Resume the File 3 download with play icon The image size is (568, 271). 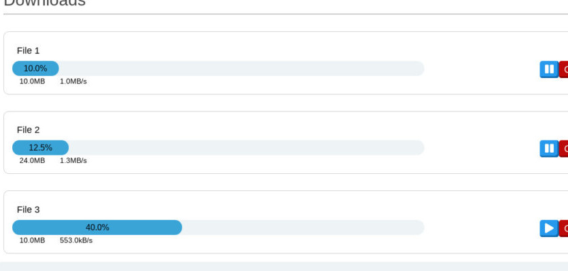pos(549,228)
